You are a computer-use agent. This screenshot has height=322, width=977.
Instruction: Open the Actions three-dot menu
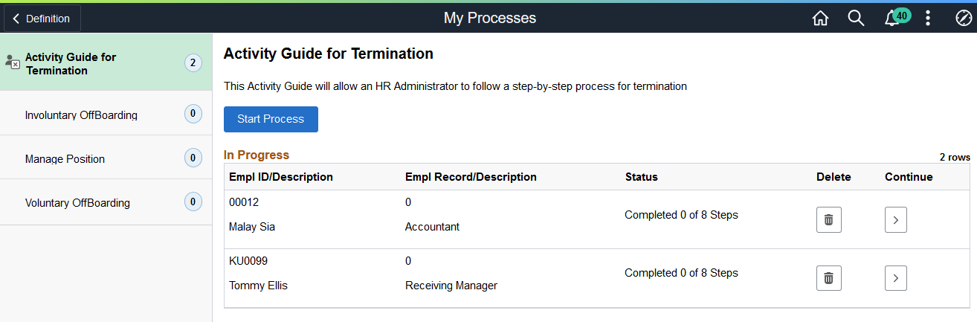[928, 18]
